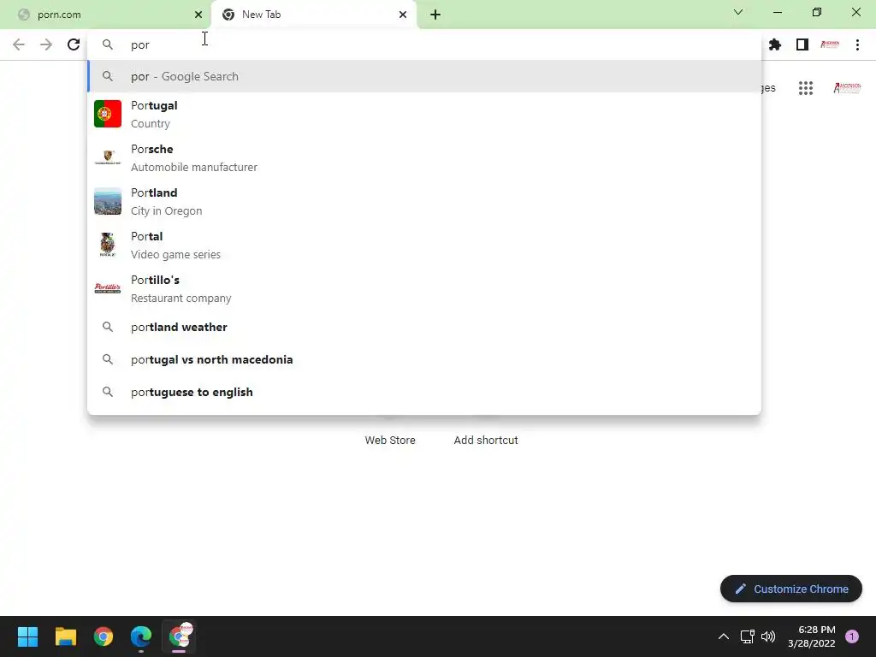Choose Portillo's restaurant company suggestion
876x657 pixels.
click(424, 288)
